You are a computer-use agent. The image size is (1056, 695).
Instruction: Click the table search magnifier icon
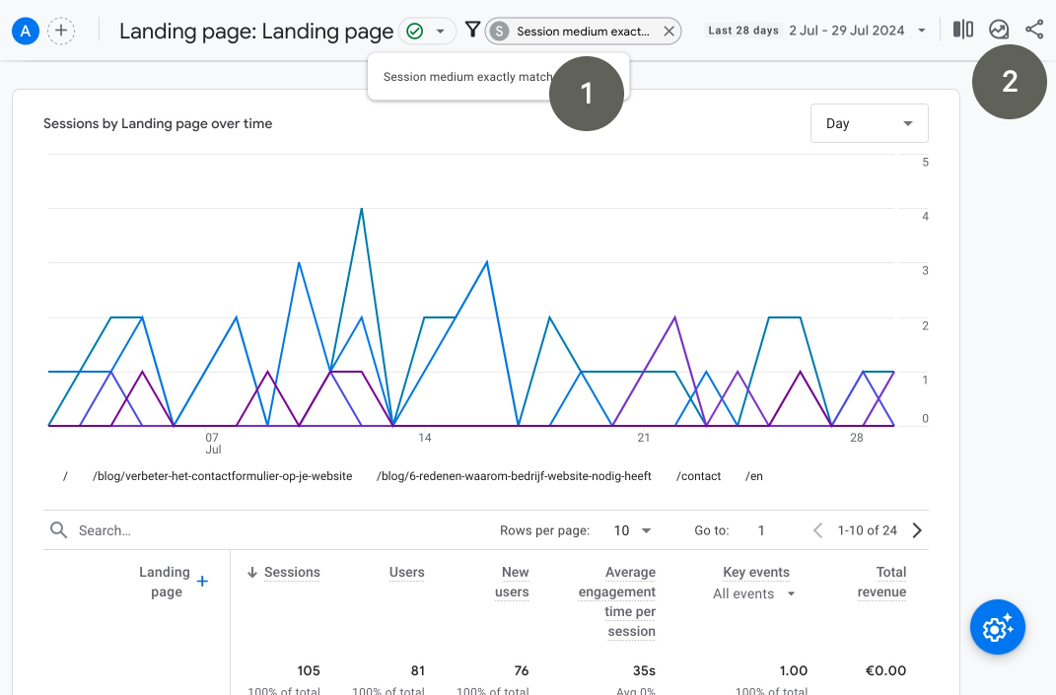point(58,530)
